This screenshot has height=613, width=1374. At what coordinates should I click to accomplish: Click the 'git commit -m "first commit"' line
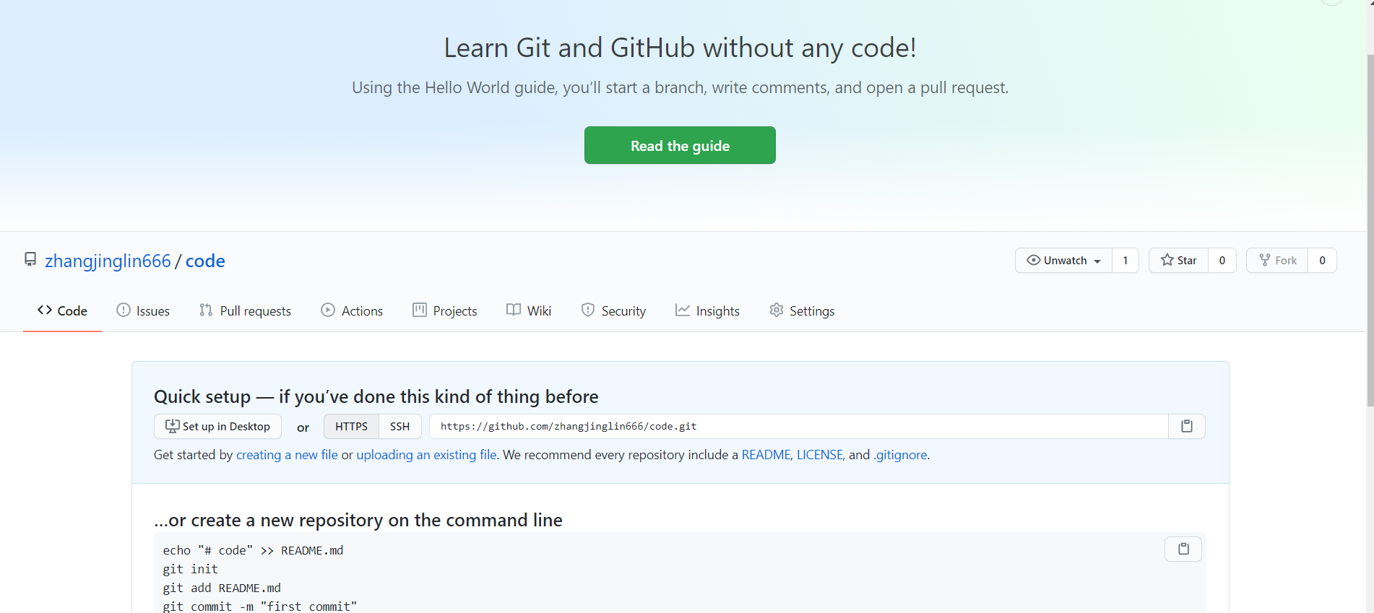point(260,607)
